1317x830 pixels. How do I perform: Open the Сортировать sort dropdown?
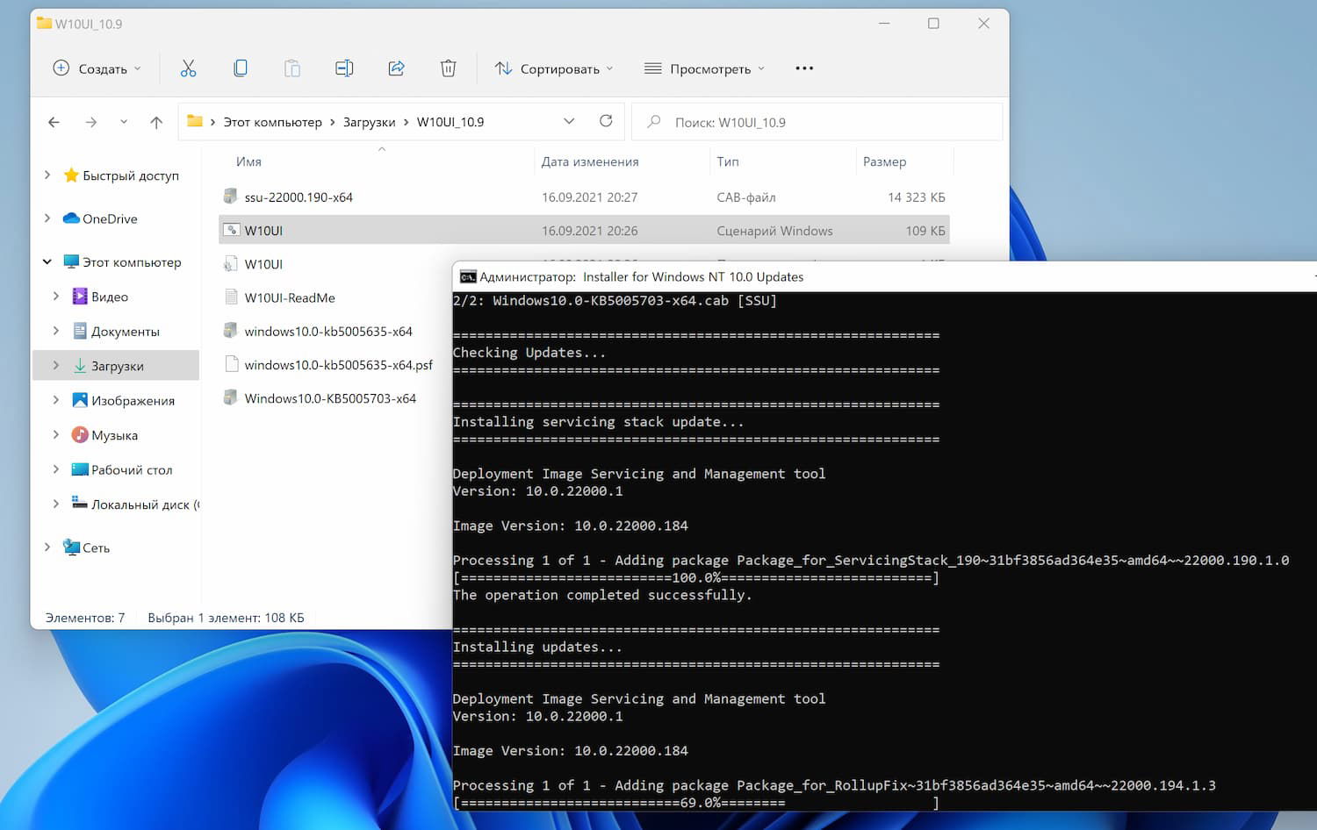(x=553, y=68)
